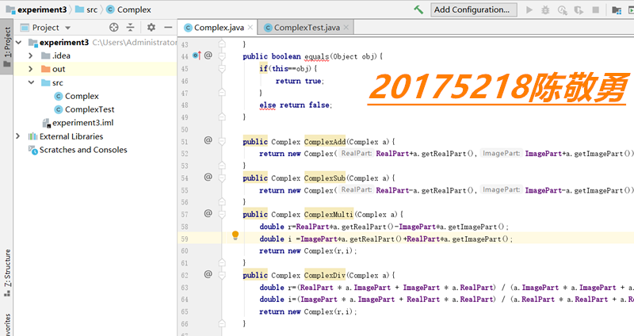
Task: Close the Complex.java tab
Action: [250, 28]
